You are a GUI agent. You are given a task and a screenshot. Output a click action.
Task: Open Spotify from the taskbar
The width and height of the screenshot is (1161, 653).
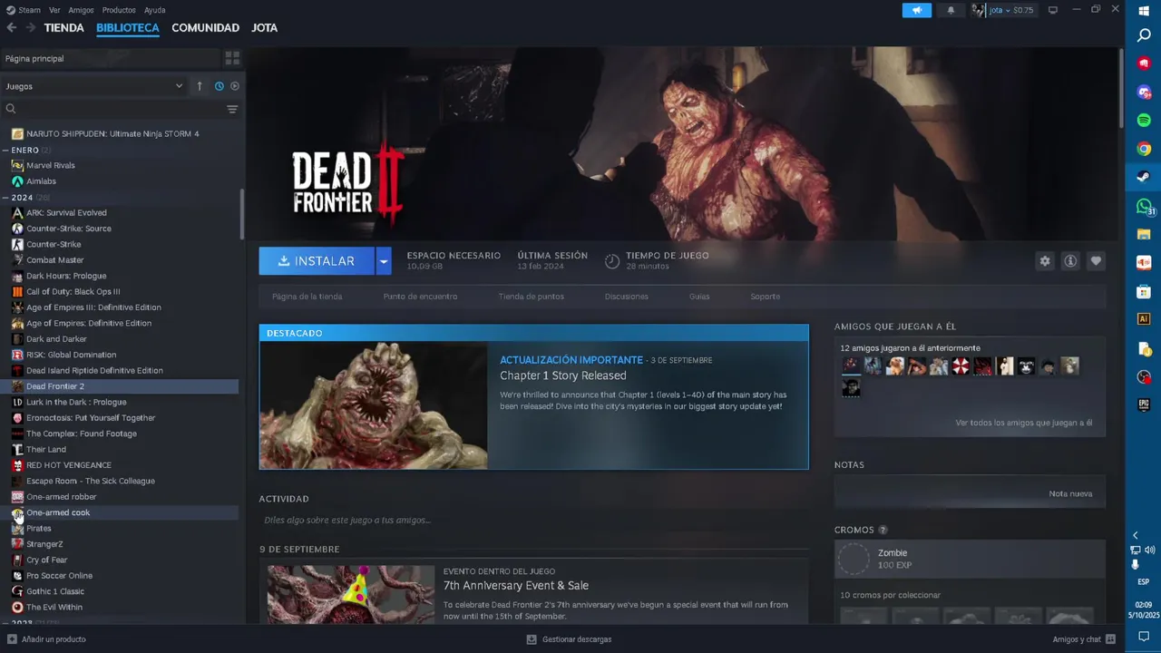click(1144, 121)
